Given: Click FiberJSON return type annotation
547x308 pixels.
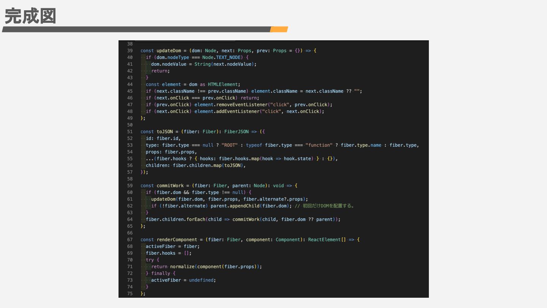Looking at the screenshot, I should (x=236, y=132).
